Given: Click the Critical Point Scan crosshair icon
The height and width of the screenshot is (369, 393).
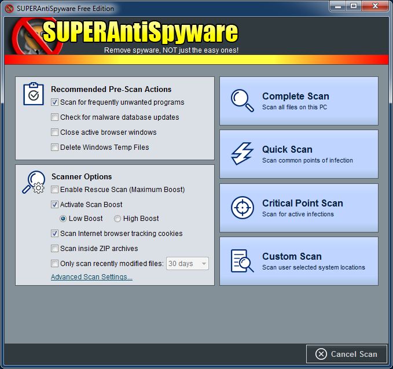Looking at the screenshot, I should click(x=242, y=208).
